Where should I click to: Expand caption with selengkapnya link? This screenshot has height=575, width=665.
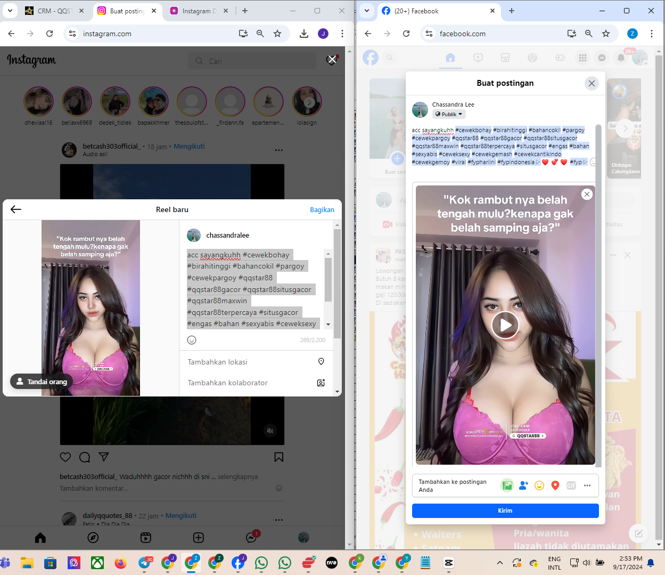pos(237,476)
